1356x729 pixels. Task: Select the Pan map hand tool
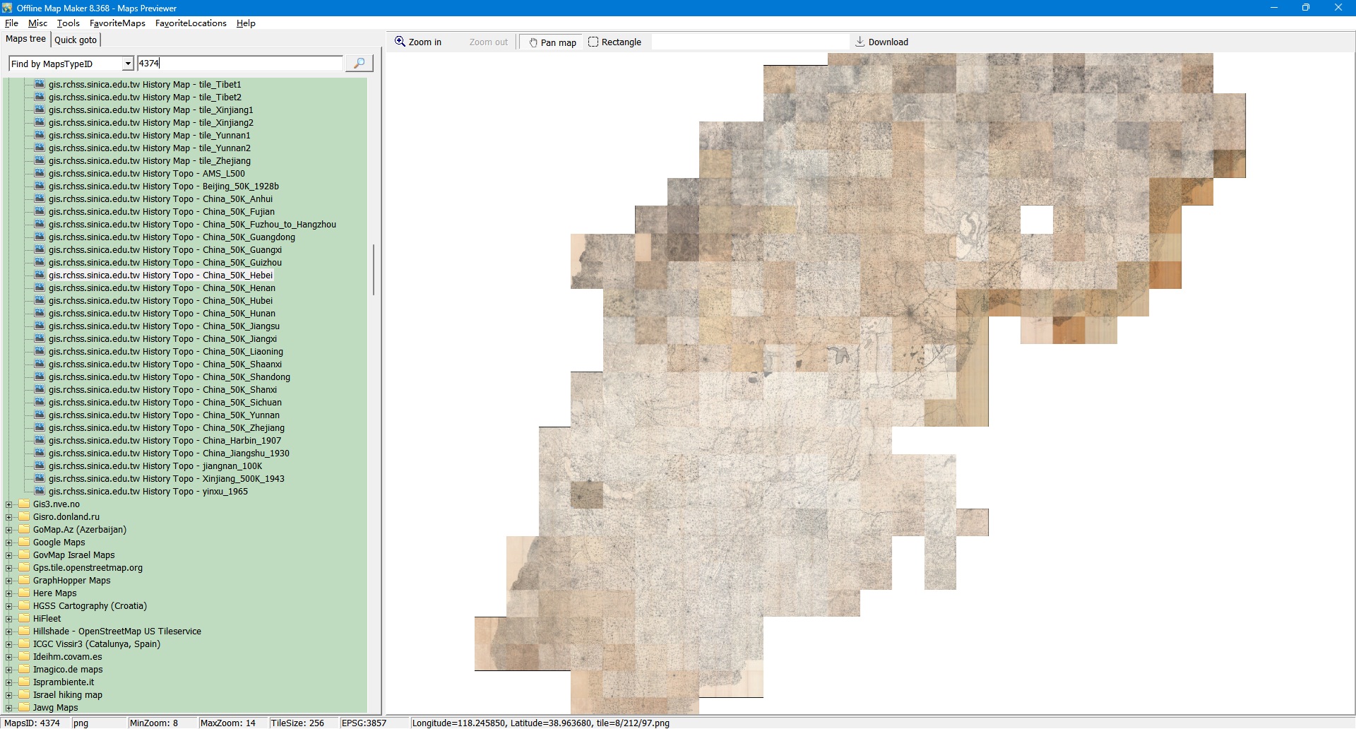coord(552,42)
